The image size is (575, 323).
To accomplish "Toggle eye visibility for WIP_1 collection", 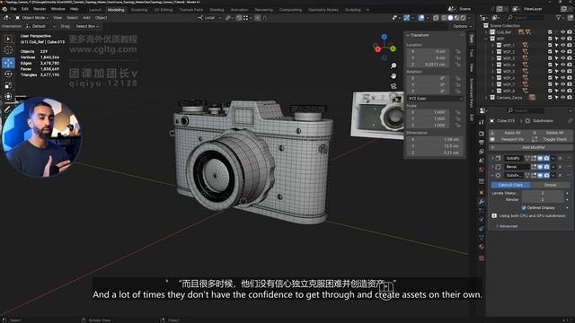I will [x=563, y=45].
